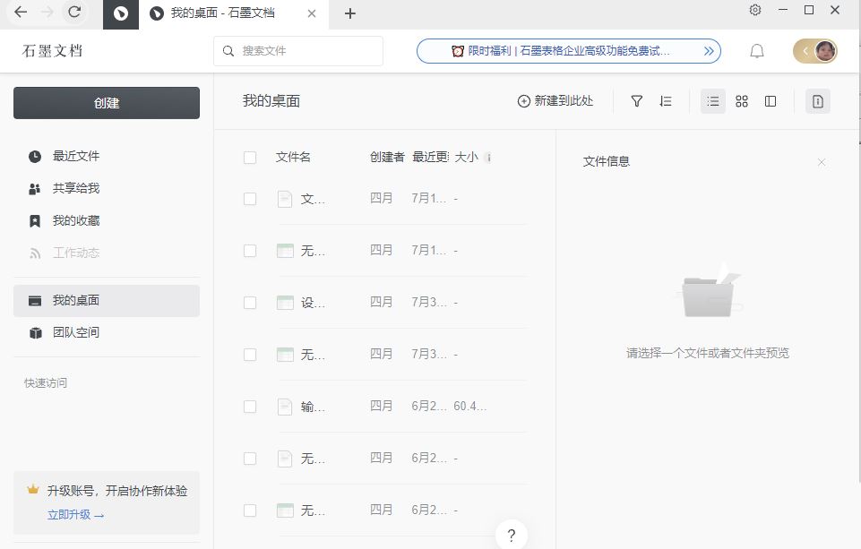The width and height of the screenshot is (861, 549).
Task: Open the user avatar menu
Action: click(825, 51)
